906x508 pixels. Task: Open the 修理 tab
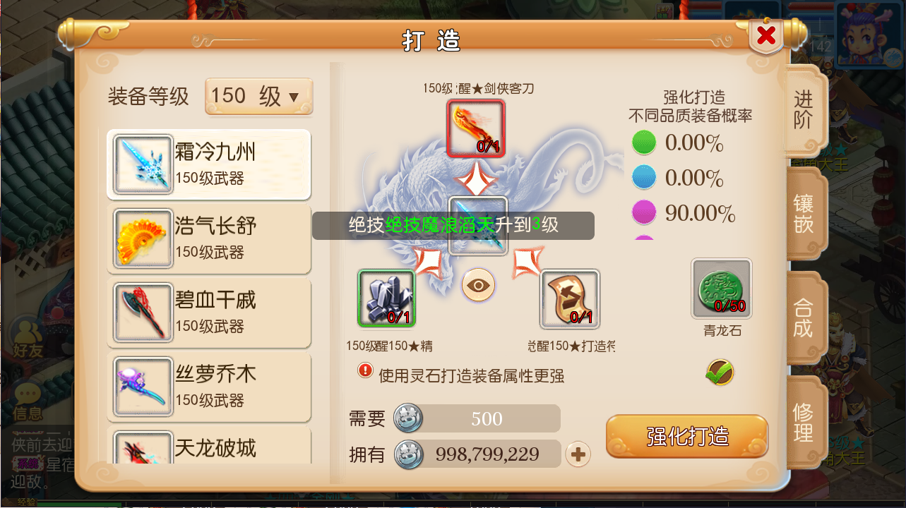[804, 423]
